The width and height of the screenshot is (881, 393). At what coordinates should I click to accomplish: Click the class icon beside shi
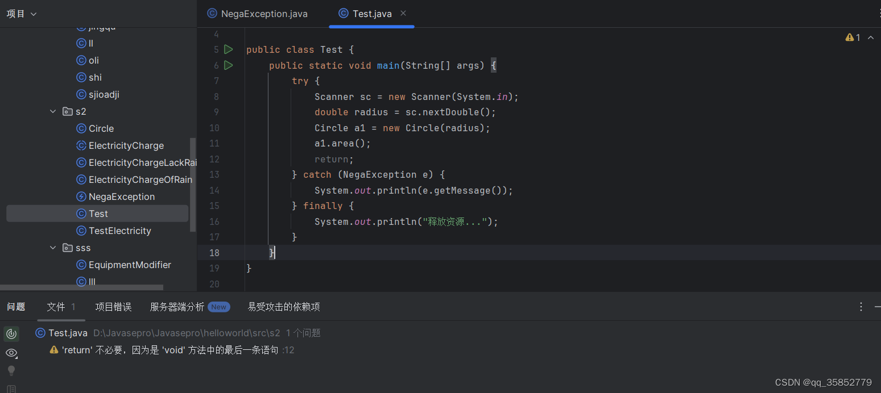pyautogui.click(x=81, y=77)
